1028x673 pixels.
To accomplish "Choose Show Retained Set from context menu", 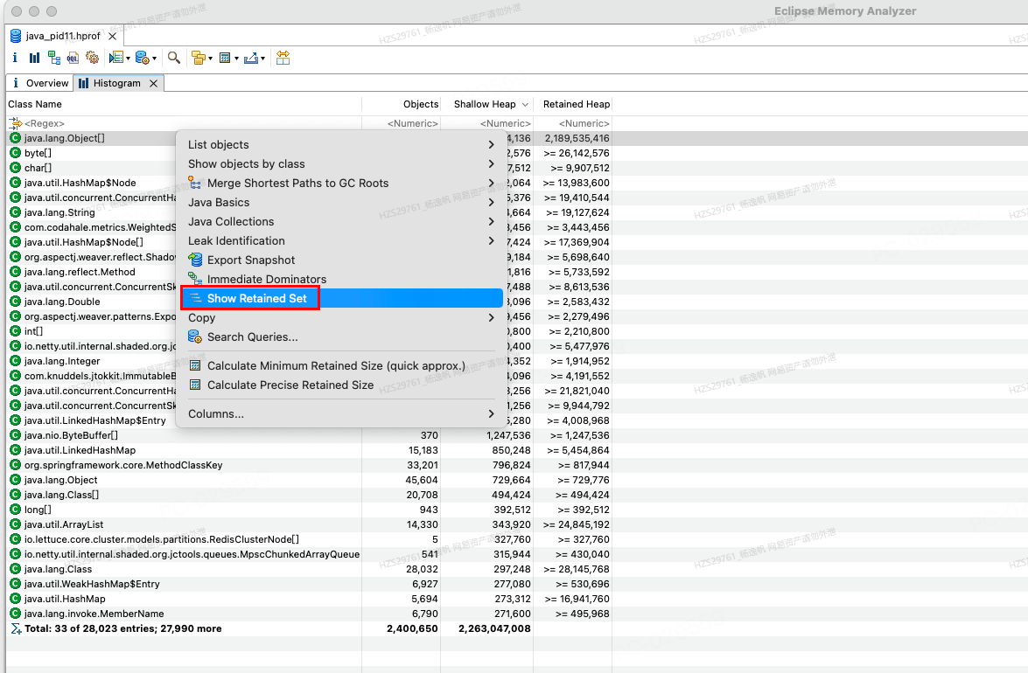I will coord(341,298).
